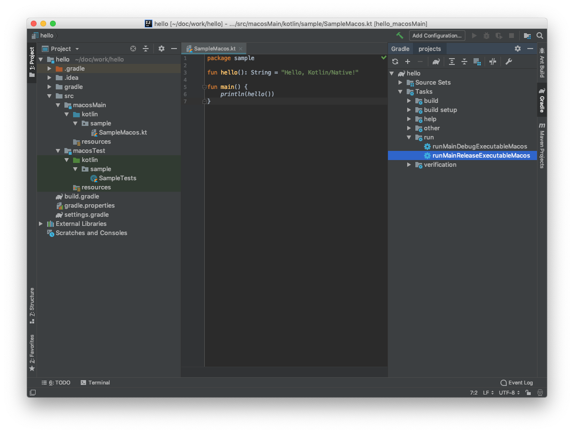Click Scroll from Source target icon
This screenshot has width=574, height=433.
133,49
